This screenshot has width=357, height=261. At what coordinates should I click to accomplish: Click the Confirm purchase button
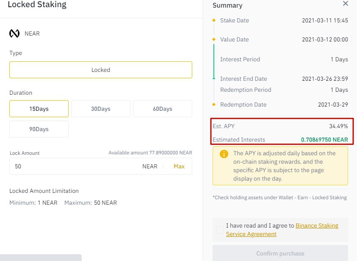pyautogui.click(x=280, y=253)
